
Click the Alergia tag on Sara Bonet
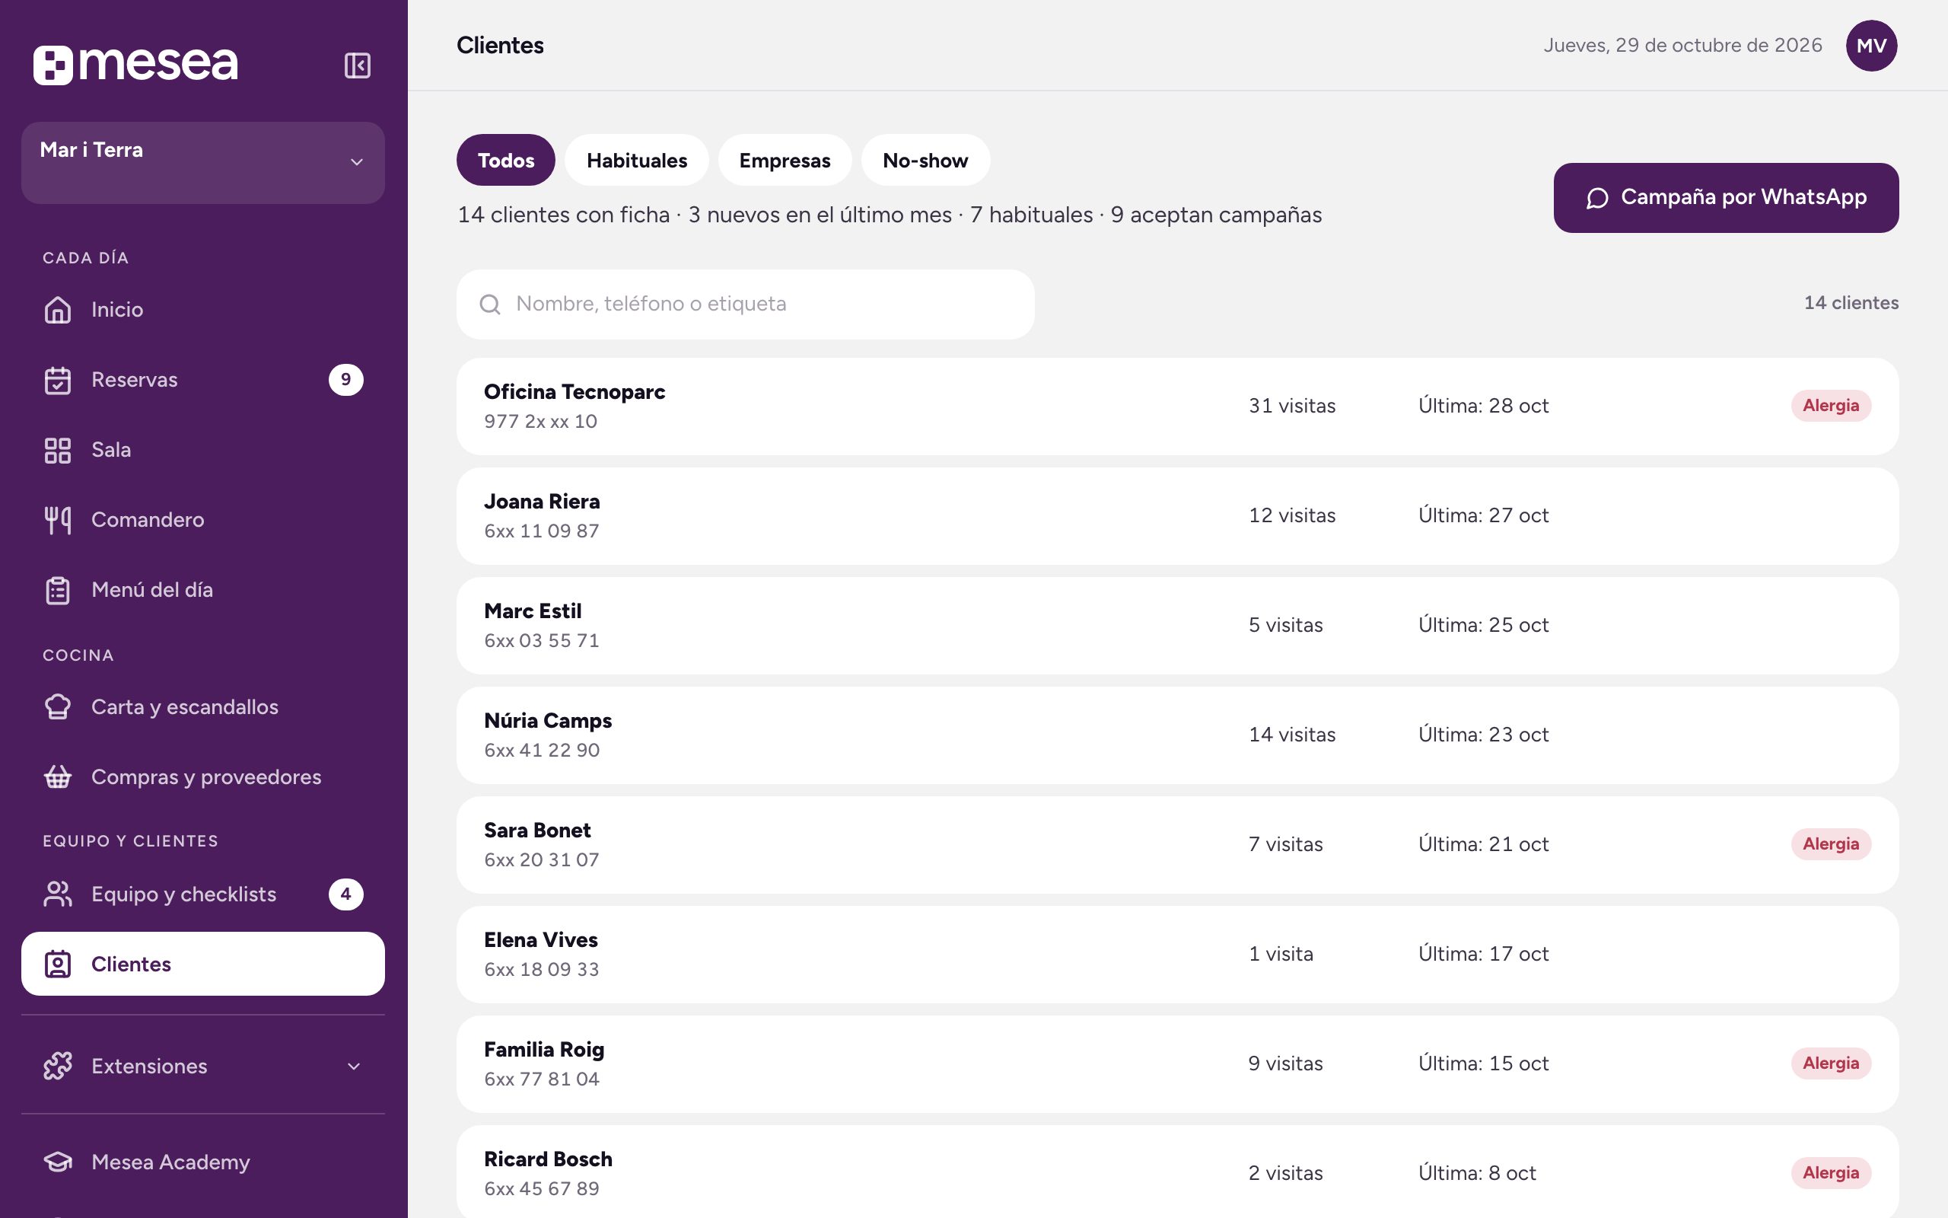pos(1831,844)
